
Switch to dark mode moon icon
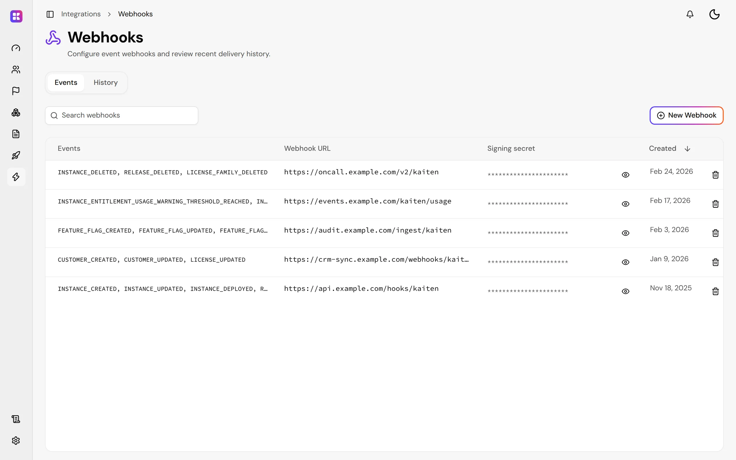714,14
